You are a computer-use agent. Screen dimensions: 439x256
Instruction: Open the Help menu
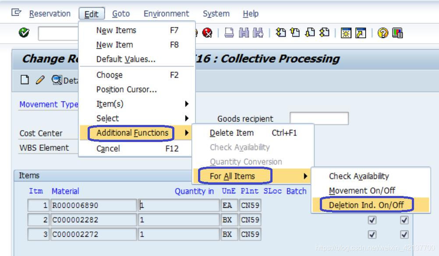pyautogui.click(x=251, y=14)
